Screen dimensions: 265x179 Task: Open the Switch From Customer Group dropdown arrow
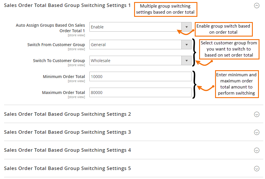tap(186, 44)
